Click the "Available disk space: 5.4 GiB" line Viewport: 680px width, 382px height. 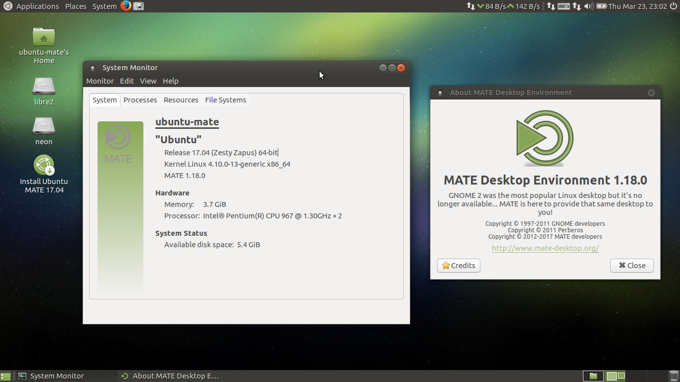tap(212, 245)
